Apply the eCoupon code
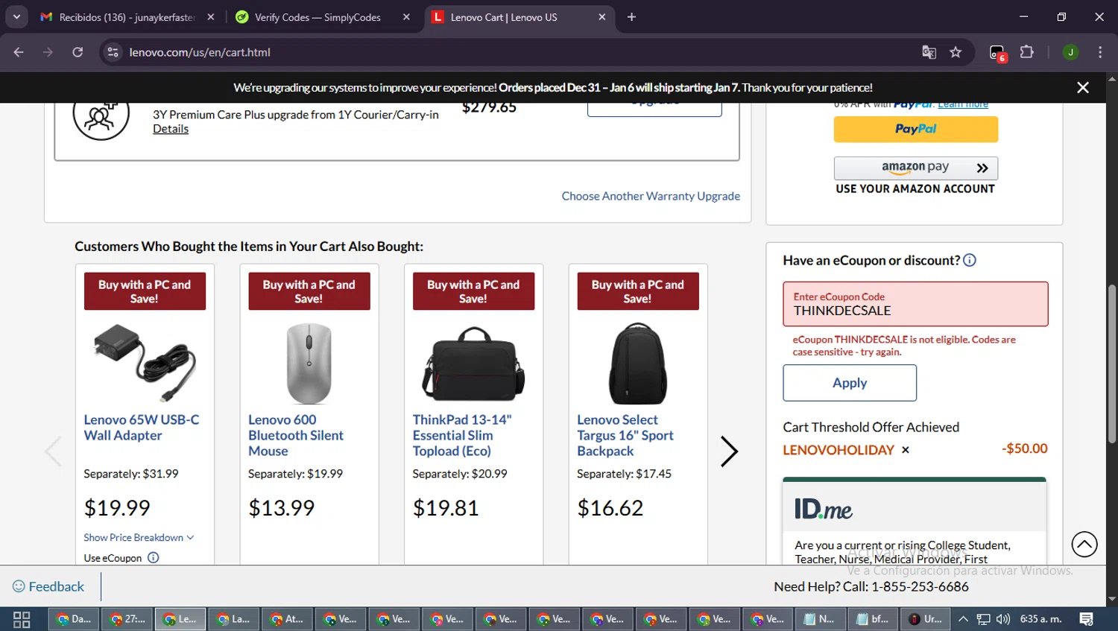The height and width of the screenshot is (631, 1118). pyautogui.click(x=850, y=383)
